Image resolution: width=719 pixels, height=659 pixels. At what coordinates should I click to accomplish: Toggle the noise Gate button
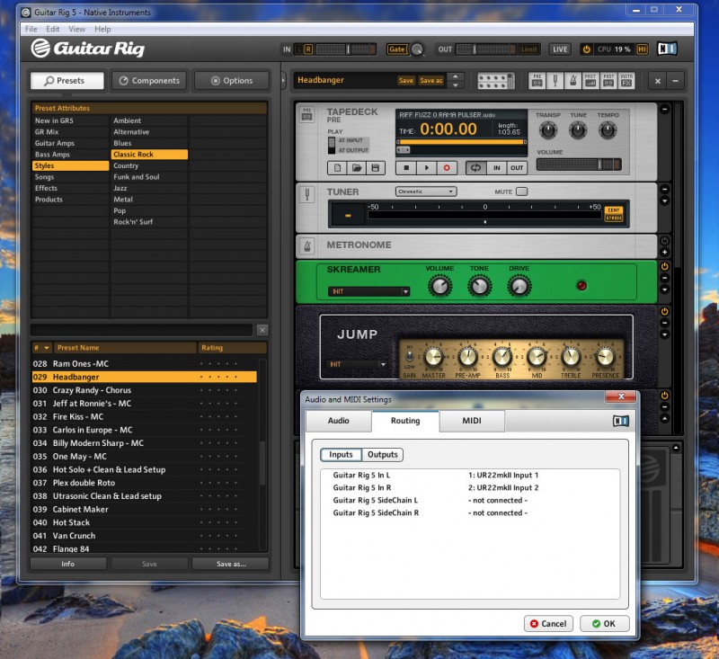pyautogui.click(x=397, y=49)
